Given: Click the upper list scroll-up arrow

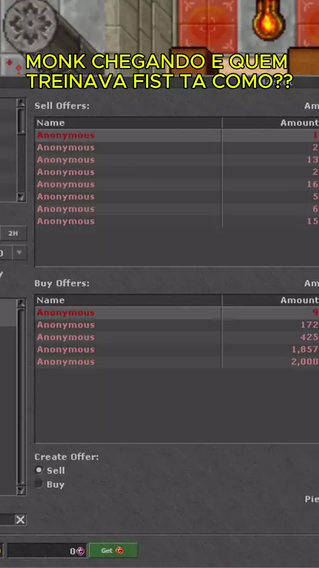Looking at the screenshot, I should click(21, 103).
